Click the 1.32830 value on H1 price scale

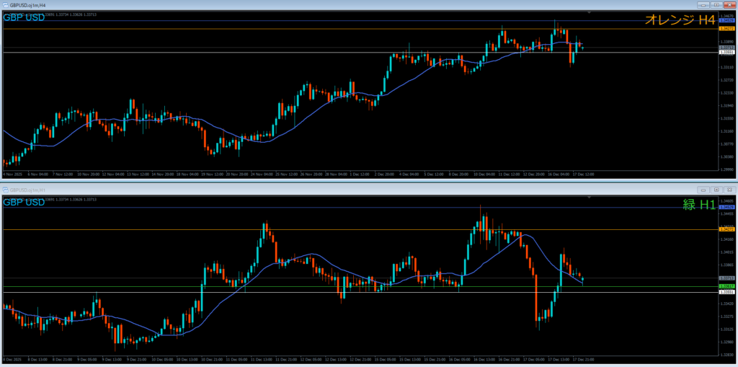pyautogui.click(x=726, y=354)
